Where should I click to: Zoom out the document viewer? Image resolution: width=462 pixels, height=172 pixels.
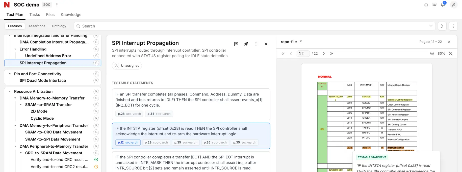(x=432, y=53)
